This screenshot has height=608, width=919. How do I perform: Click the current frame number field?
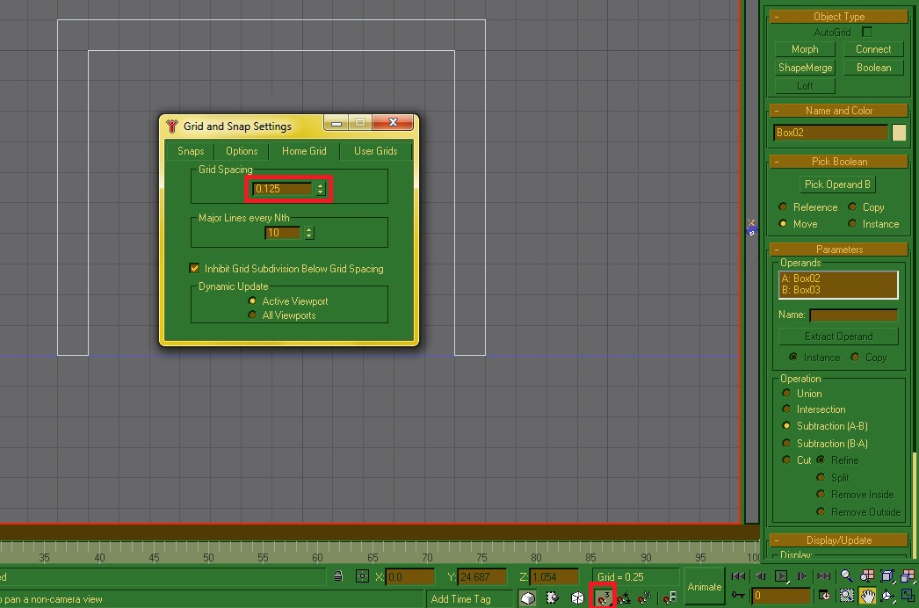click(779, 596)
